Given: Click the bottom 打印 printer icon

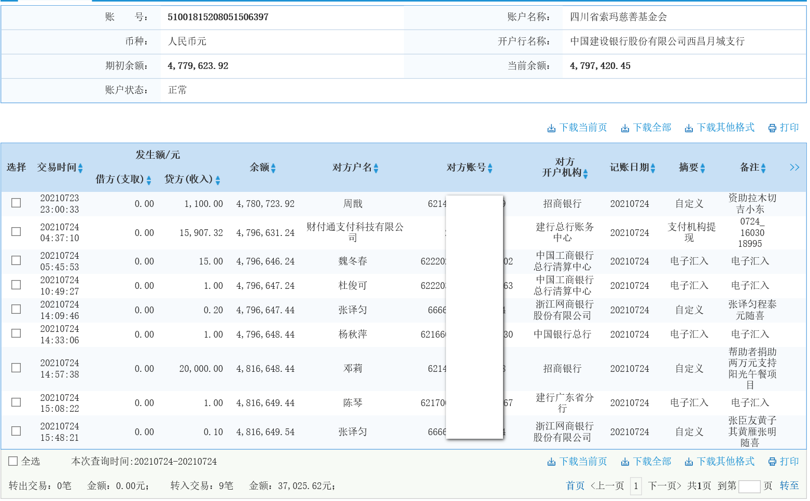Looking at the screenshot, I should pyautogui.click(x=771, y=461).
